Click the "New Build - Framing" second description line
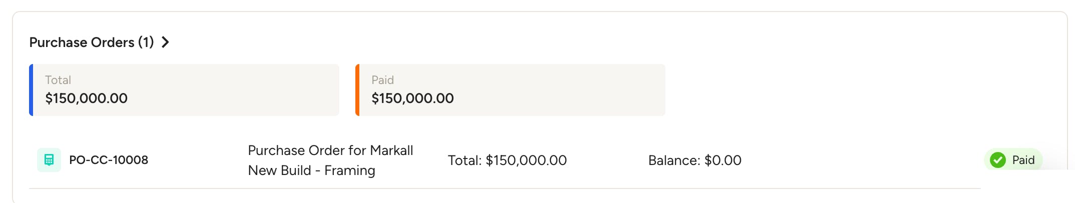The image size is (1075, 203). point(311,170)
